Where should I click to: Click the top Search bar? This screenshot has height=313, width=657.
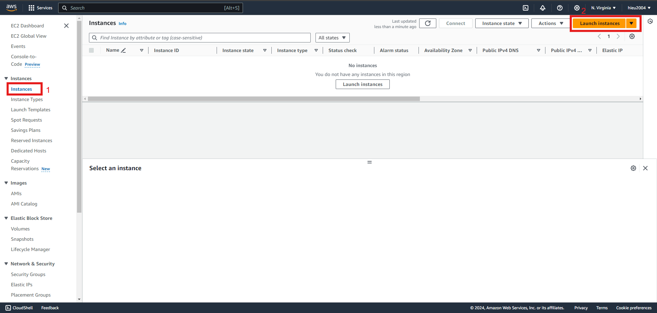[151, 8]
